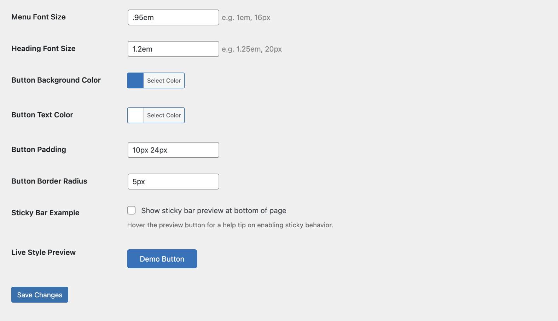Click the Button Text Color label

click(x=42, y=115)
